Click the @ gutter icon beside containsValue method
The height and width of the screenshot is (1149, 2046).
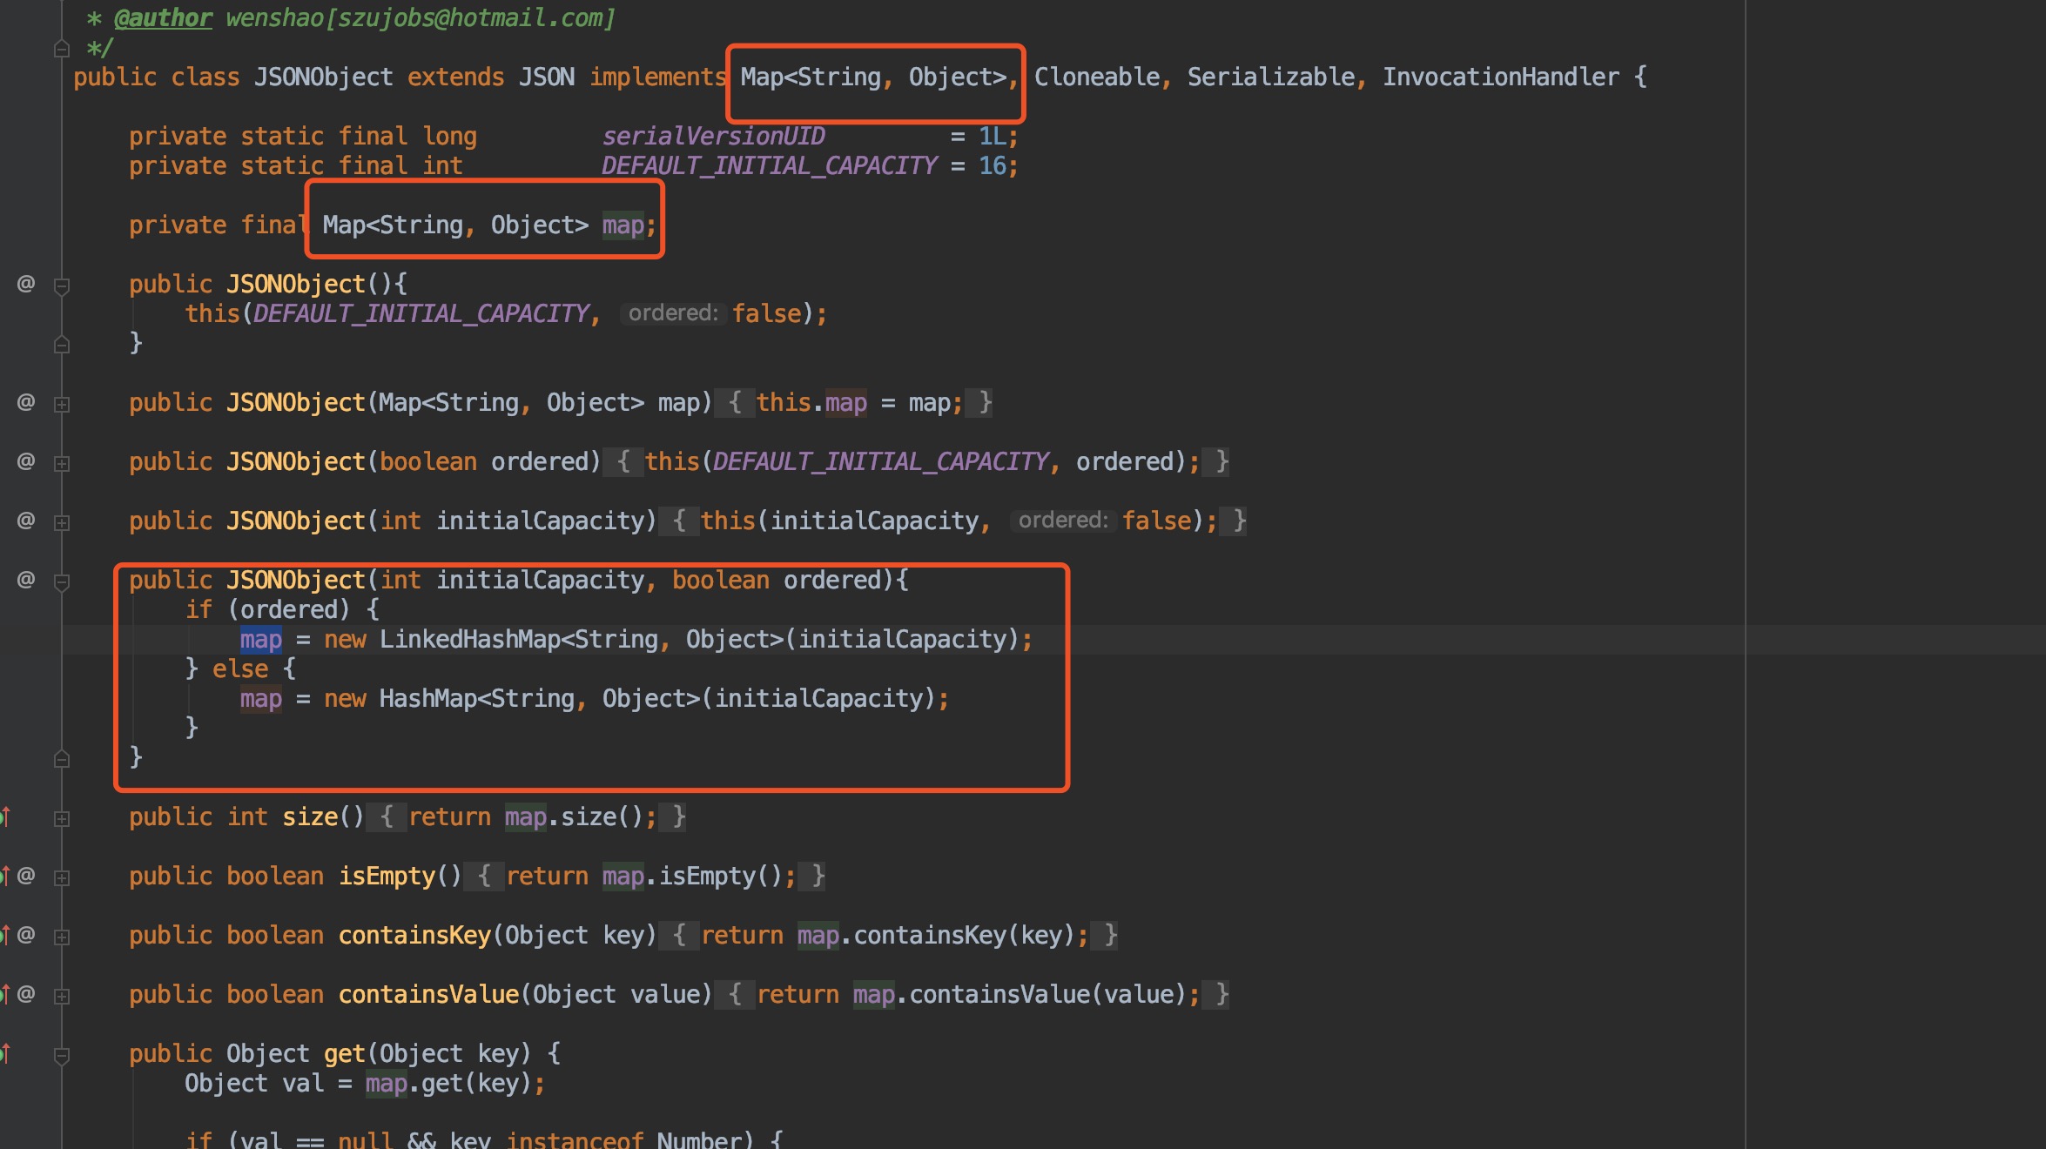[26, 994]
